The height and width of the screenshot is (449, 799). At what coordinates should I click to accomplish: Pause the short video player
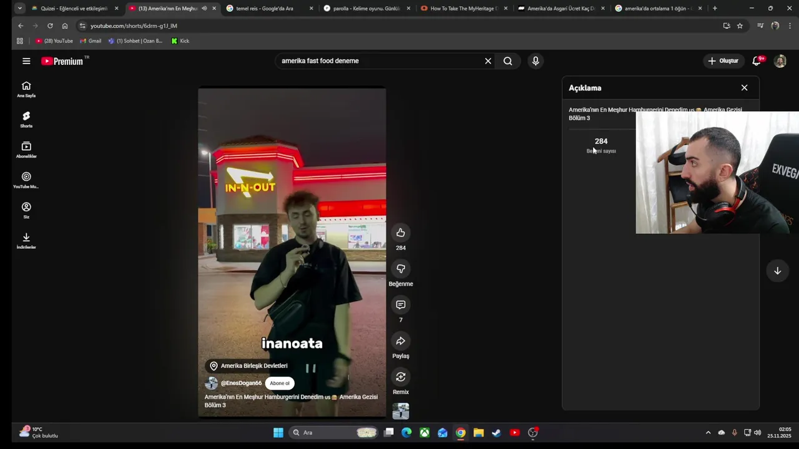tap(292, 253)
